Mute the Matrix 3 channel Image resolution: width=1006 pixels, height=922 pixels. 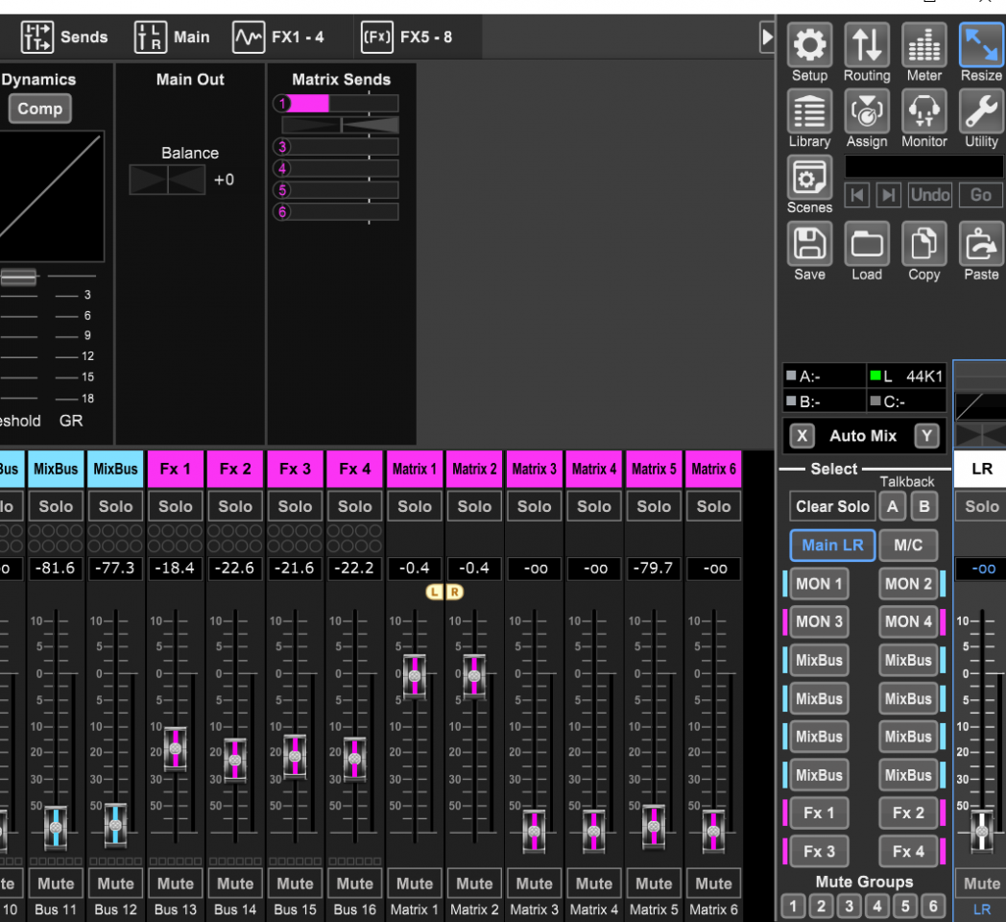[534, 884]
